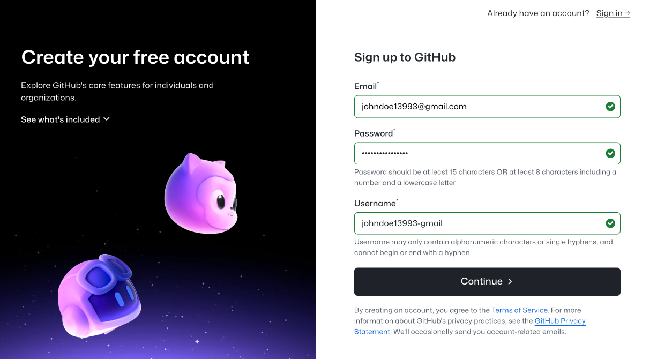The height and width of the screenshot is (359, 657).
Task: Open the Terms of Service link
Action: point(519,310)
